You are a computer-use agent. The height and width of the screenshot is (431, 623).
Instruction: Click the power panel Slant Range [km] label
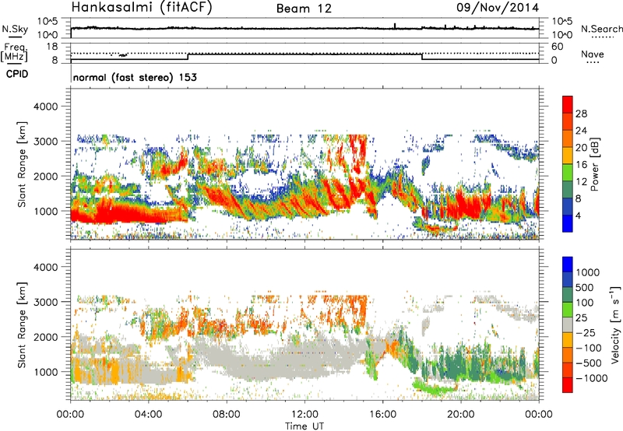[x=22, y=164]
